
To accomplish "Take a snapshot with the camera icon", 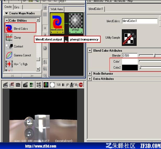I will [x=18, y=85].
